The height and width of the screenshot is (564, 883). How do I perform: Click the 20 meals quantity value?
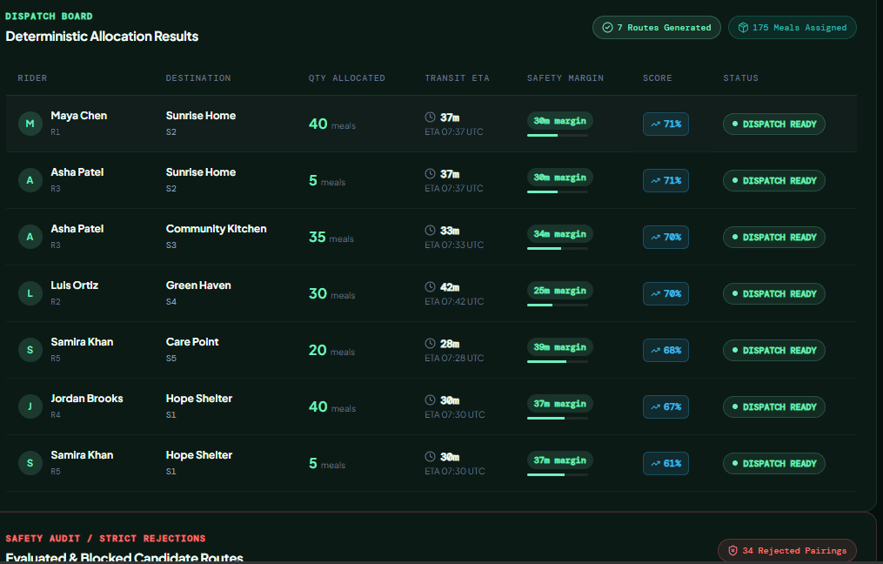pyautogui.click(x=331, y=351)
